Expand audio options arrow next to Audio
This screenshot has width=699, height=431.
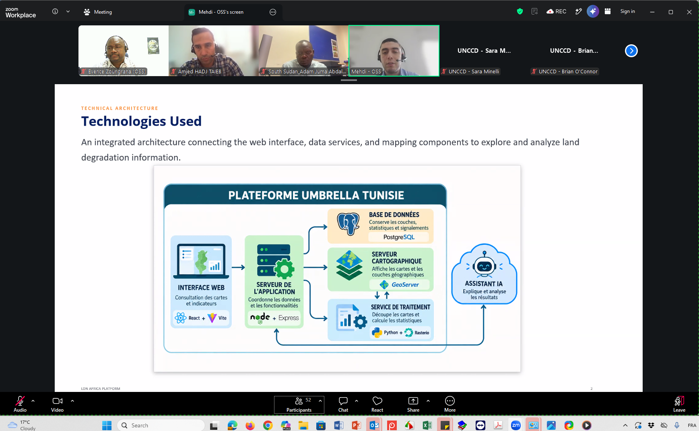33,401
